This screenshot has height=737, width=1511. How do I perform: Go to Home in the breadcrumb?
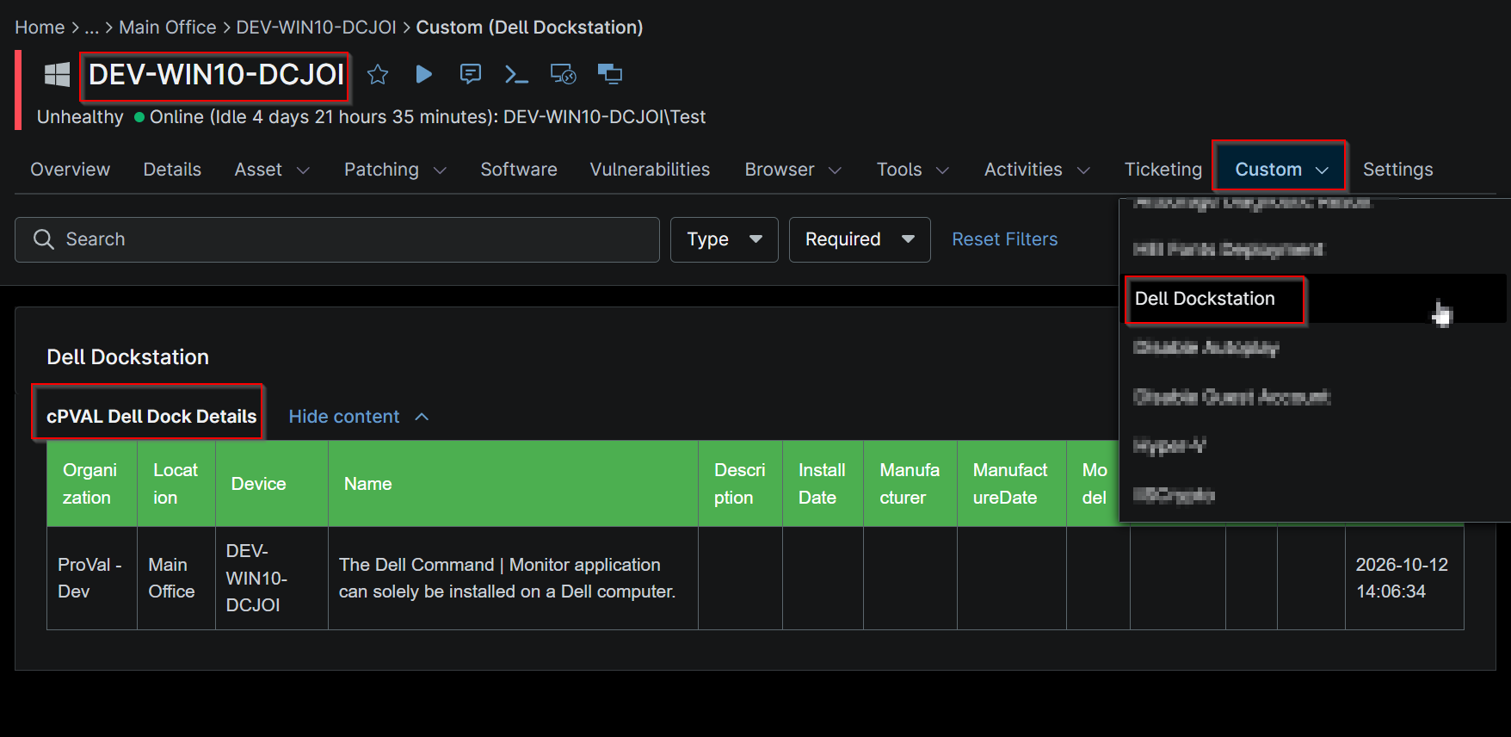click(x=40, y=28)
